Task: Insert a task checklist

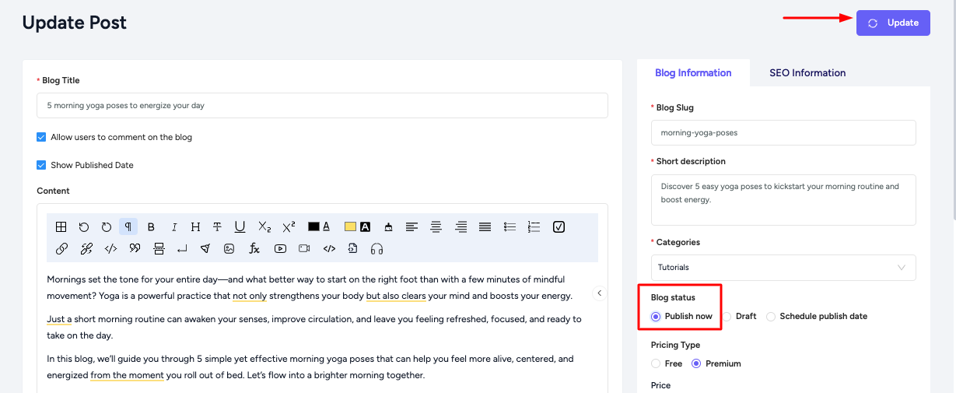Action: point(559,227)
